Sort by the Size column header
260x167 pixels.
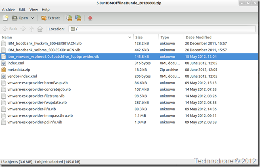146,37
